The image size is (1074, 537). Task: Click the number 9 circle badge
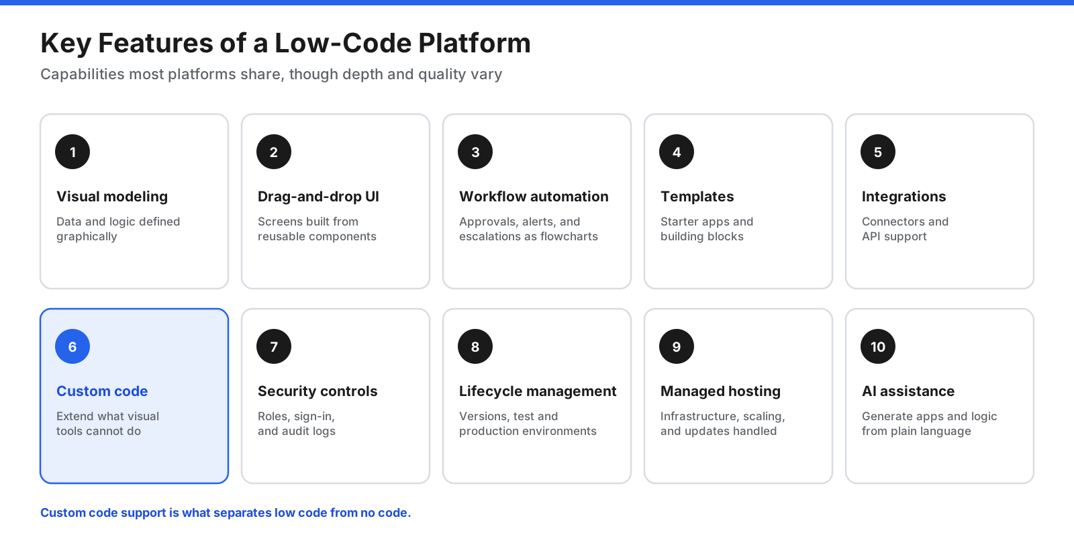tap(677, 346)
